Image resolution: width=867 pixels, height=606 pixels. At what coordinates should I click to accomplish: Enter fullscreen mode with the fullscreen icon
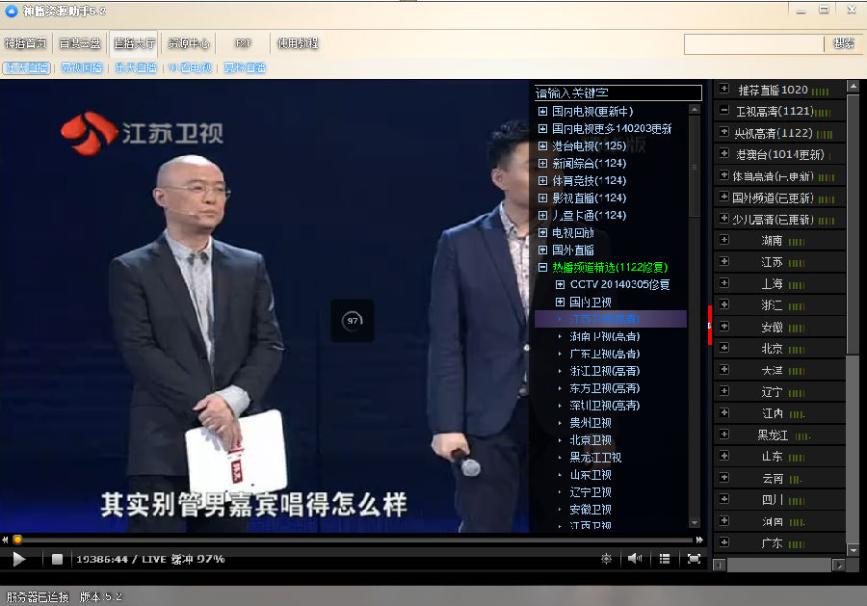pyautogui.click(x=694, y=559)
